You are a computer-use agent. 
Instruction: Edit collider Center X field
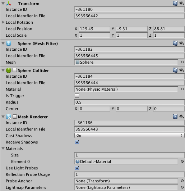[94, 109]
